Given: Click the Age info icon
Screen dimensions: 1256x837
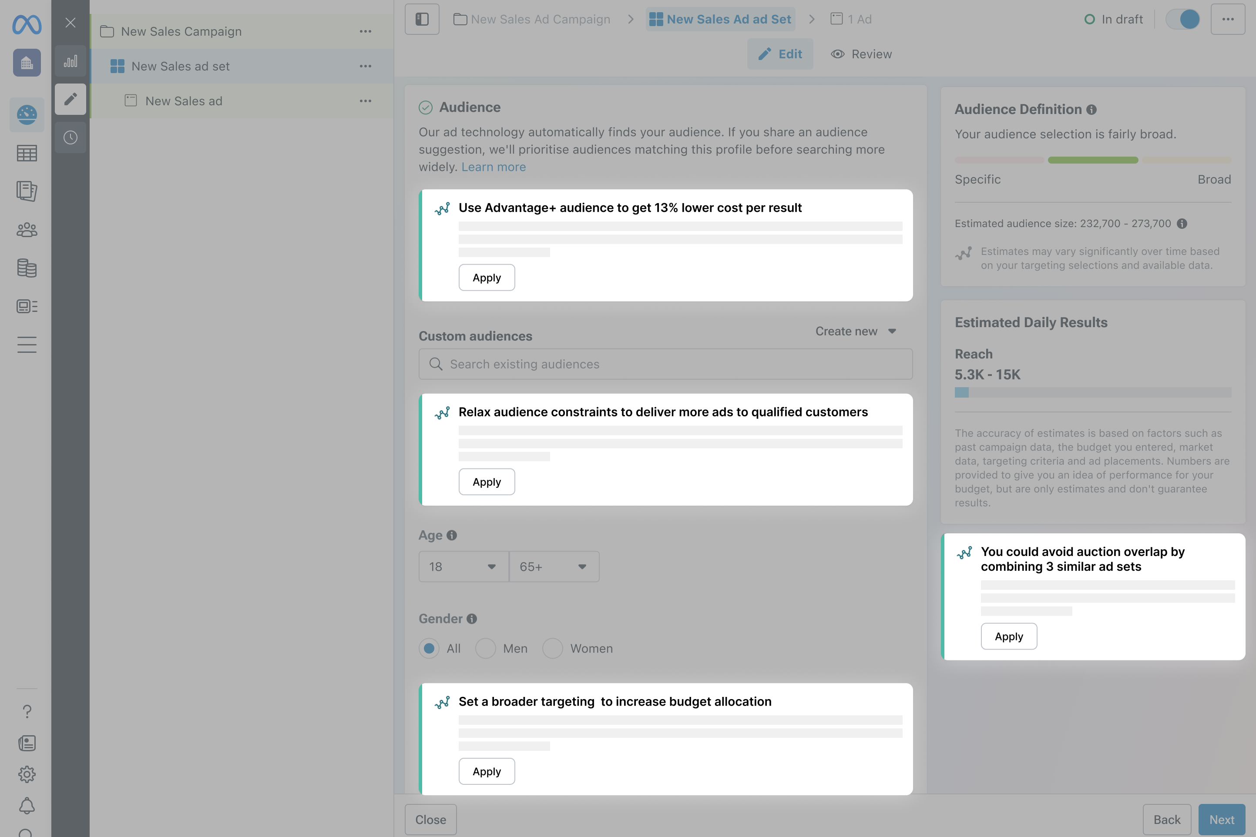Looking at the screenshot, I should tap(452, 535).
